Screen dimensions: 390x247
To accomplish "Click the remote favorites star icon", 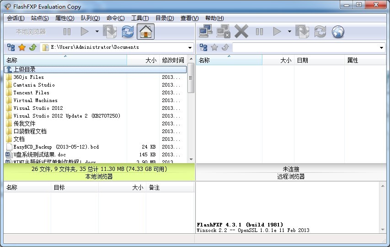I will coord(214,47).
